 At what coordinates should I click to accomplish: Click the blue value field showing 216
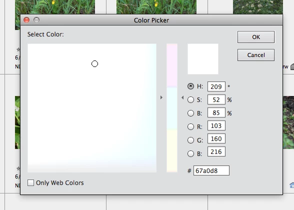click(216, 151)
